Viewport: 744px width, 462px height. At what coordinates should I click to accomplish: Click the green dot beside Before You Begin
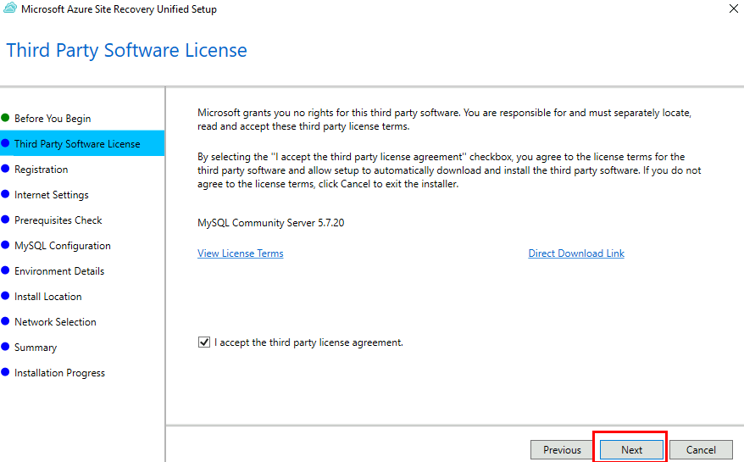[5, 117]
